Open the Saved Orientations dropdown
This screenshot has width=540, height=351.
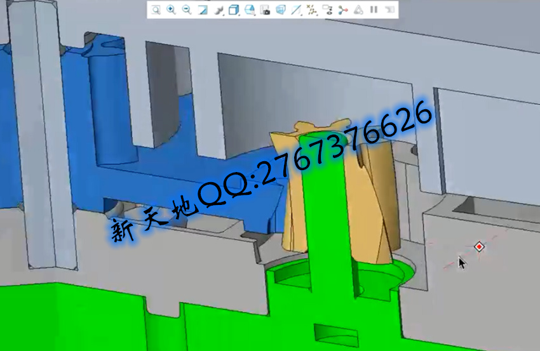click(249, 10)
